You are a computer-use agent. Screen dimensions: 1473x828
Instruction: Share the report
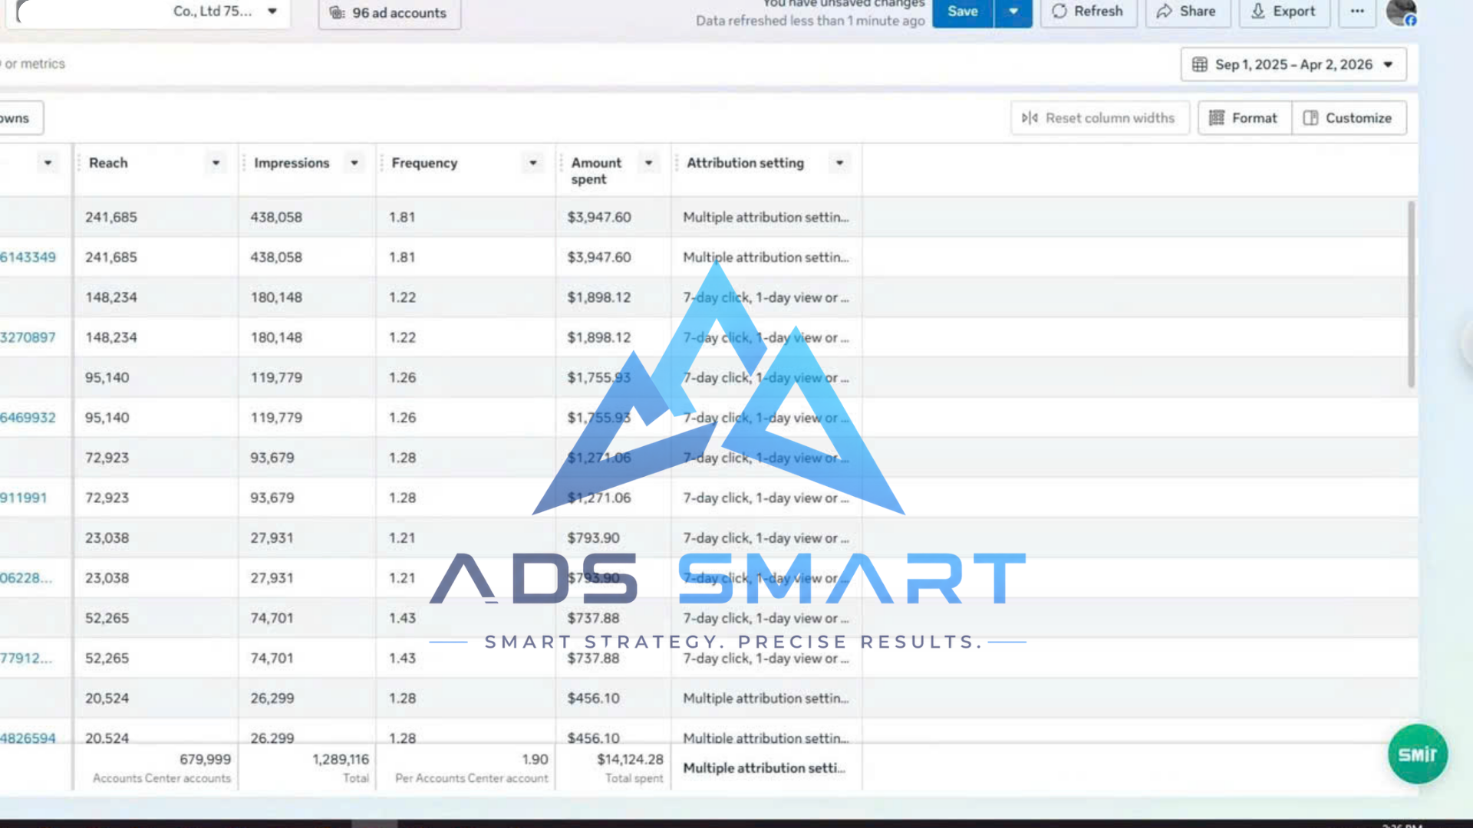[x=1188, y=11]
